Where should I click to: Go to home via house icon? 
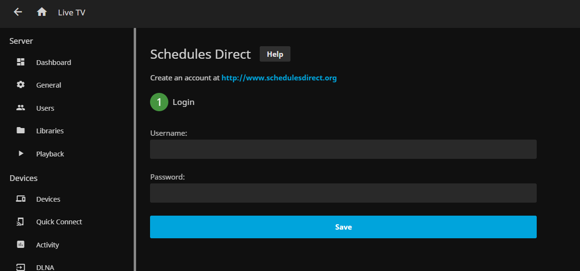tap(42, 12)
